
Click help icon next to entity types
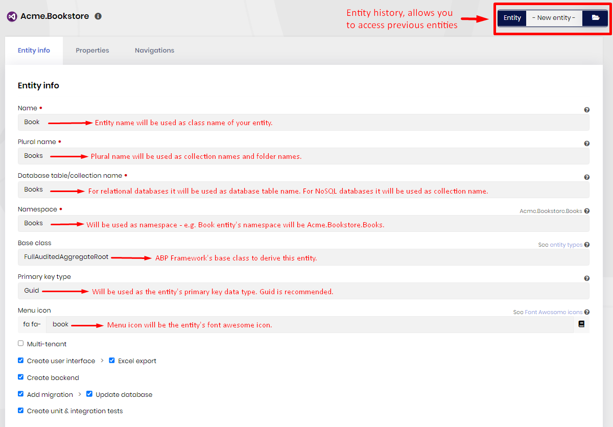point(586,245)
